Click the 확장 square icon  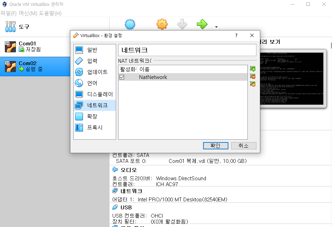point(79,116)
